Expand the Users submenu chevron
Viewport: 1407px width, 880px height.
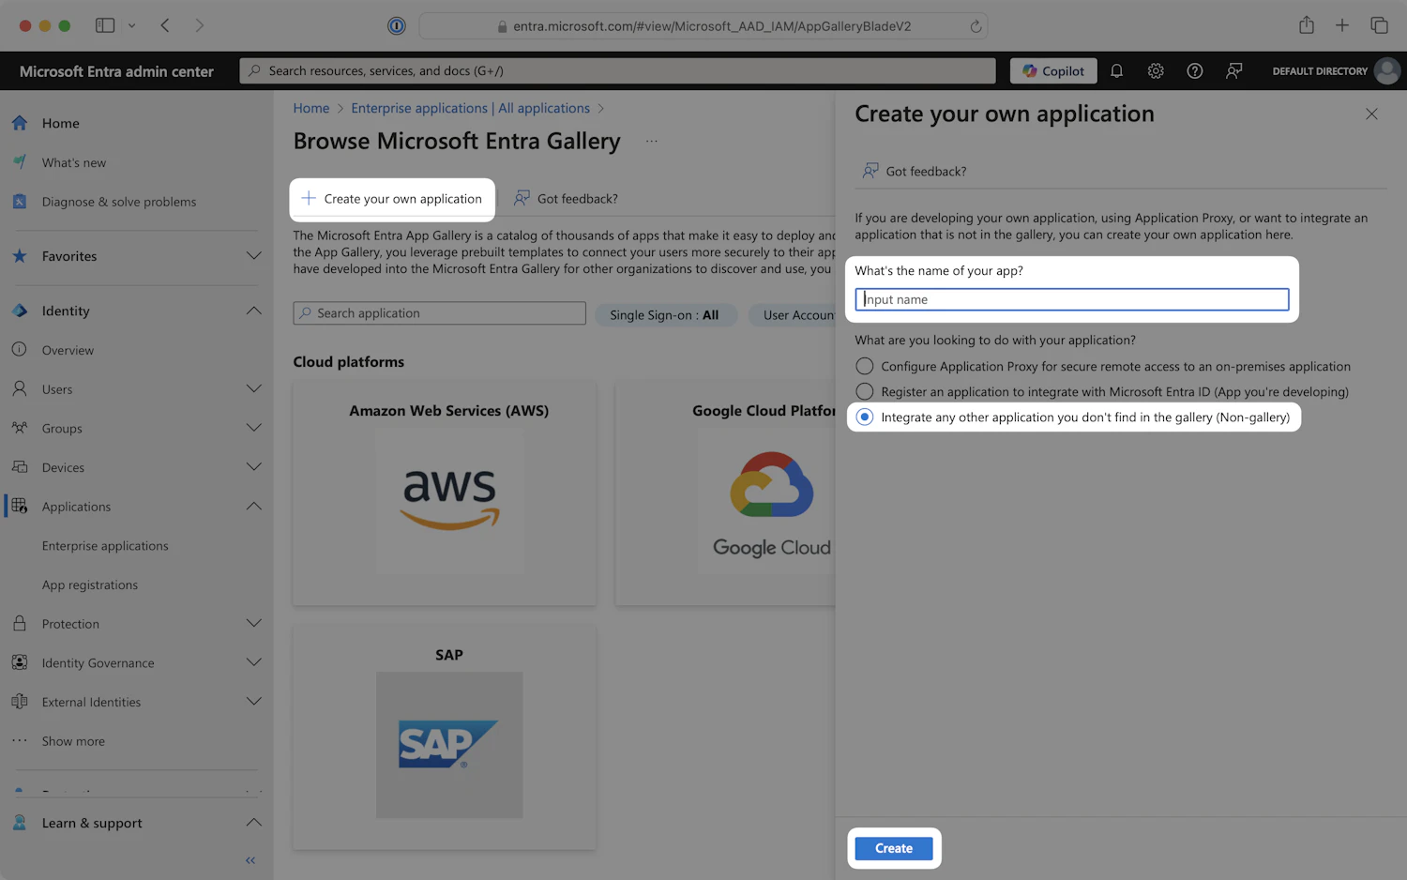[x=253, y=388]
